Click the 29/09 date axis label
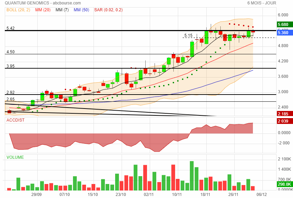The width and height of the screenshot is (293, 198). point(36,195)
